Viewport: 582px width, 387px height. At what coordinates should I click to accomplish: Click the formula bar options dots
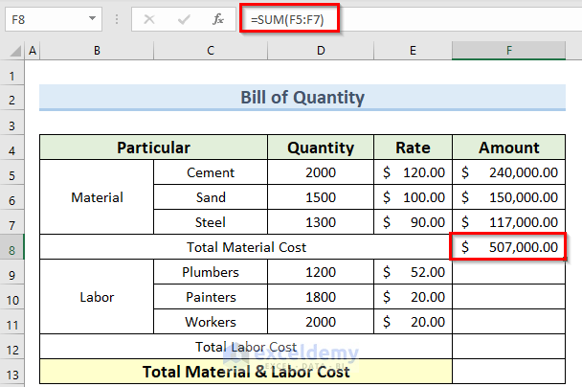pos(117,19)
